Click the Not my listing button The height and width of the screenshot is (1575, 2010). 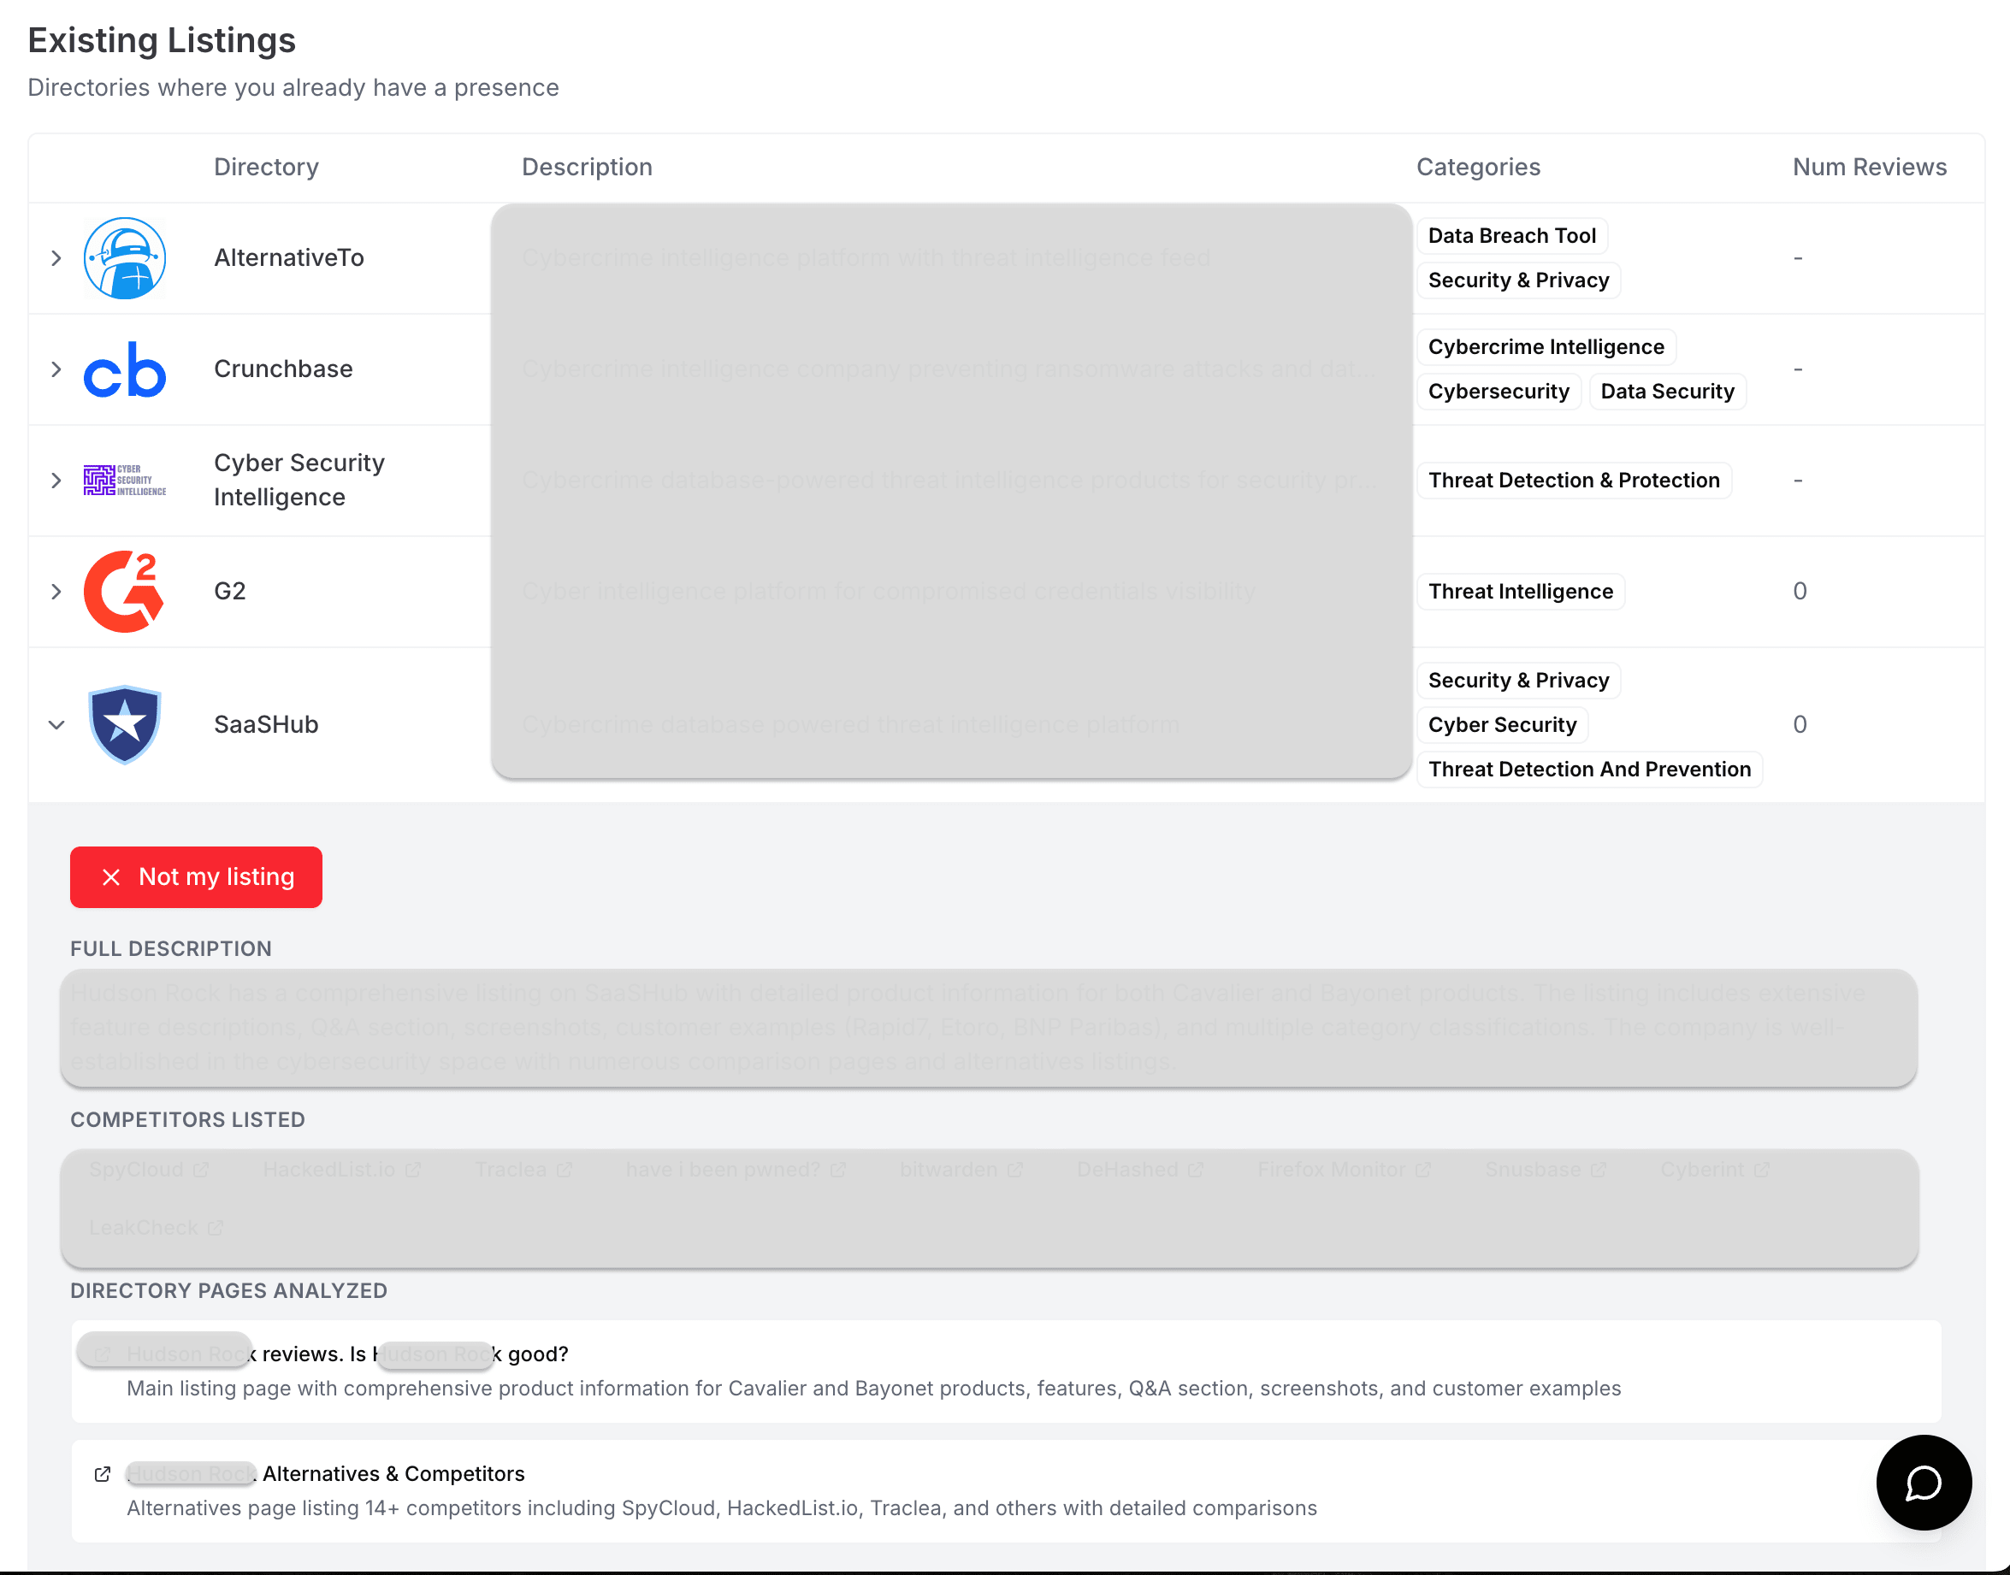coord(196,877)
